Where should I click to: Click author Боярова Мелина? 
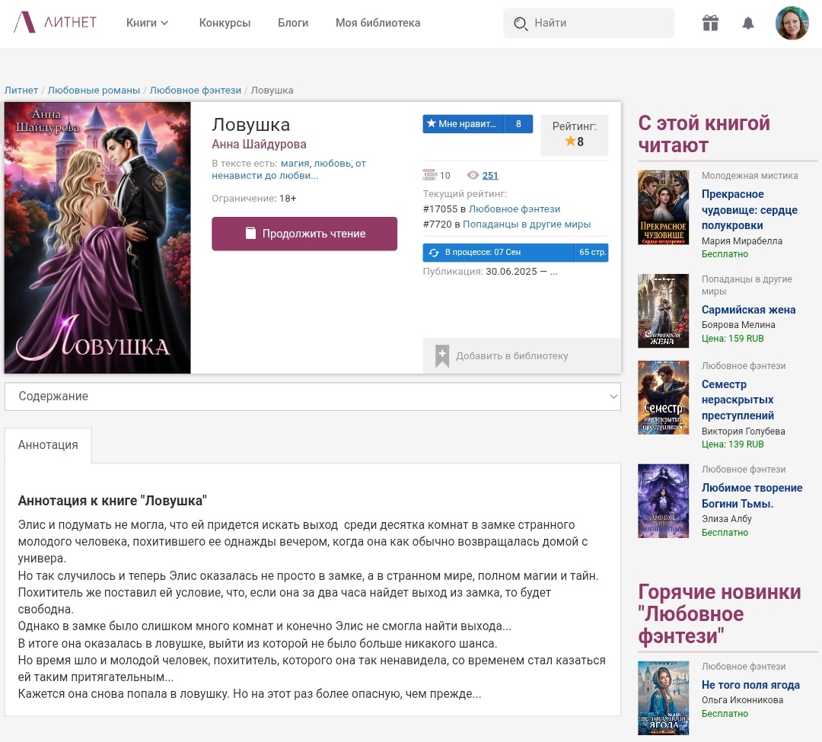pos(738,325)
